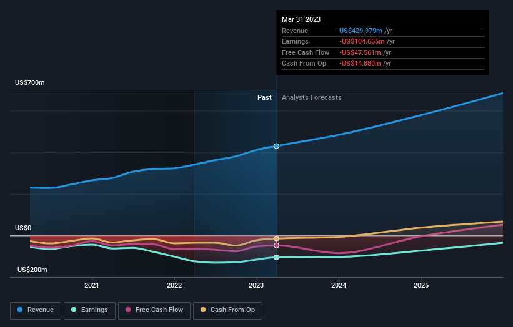Click the Free Cash Flow label in tooltip
This screenshot has width=513, height=327.
306,52
